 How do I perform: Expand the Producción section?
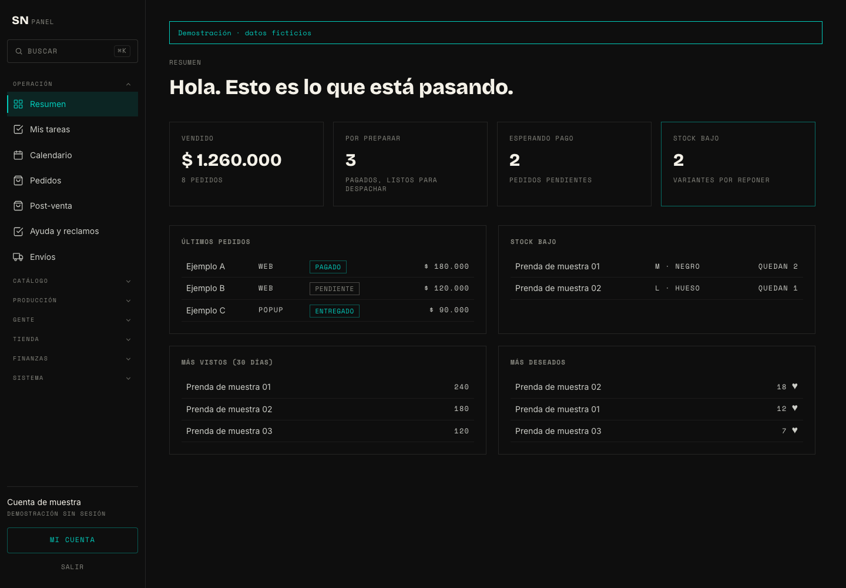(x=72, y=300)
